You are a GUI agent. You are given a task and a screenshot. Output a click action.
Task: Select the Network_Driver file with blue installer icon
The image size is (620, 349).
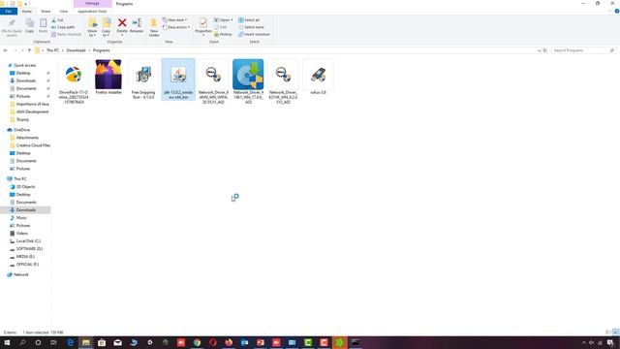pyautogui.click(x=248, y=81)
